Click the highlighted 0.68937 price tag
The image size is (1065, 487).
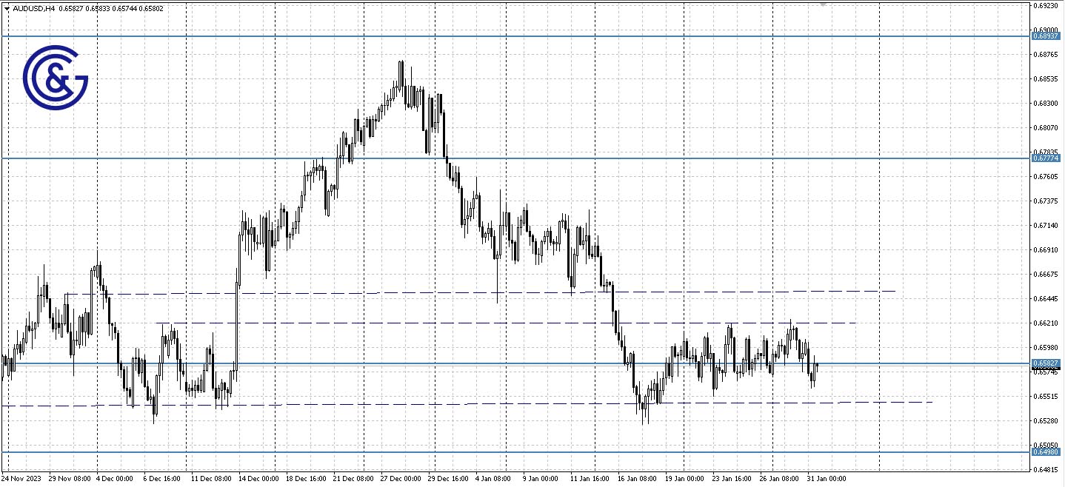pyautogui.click(x=1044, y=35)
